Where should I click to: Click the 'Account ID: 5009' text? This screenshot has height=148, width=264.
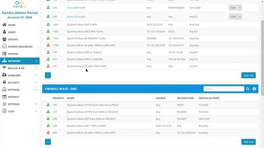(20, 17)
